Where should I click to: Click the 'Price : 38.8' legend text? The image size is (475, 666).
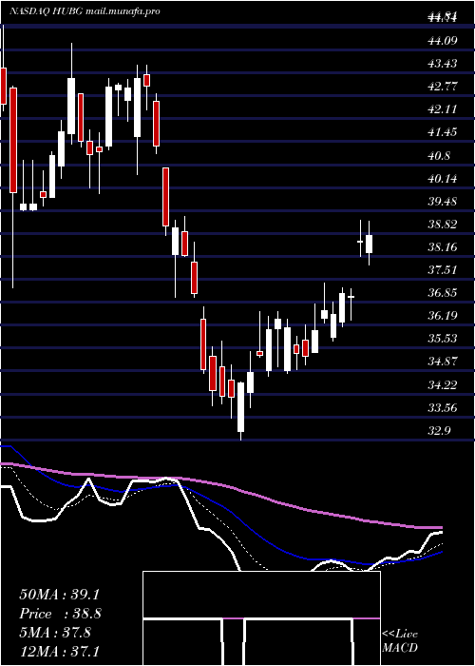(x=59, y=614)
